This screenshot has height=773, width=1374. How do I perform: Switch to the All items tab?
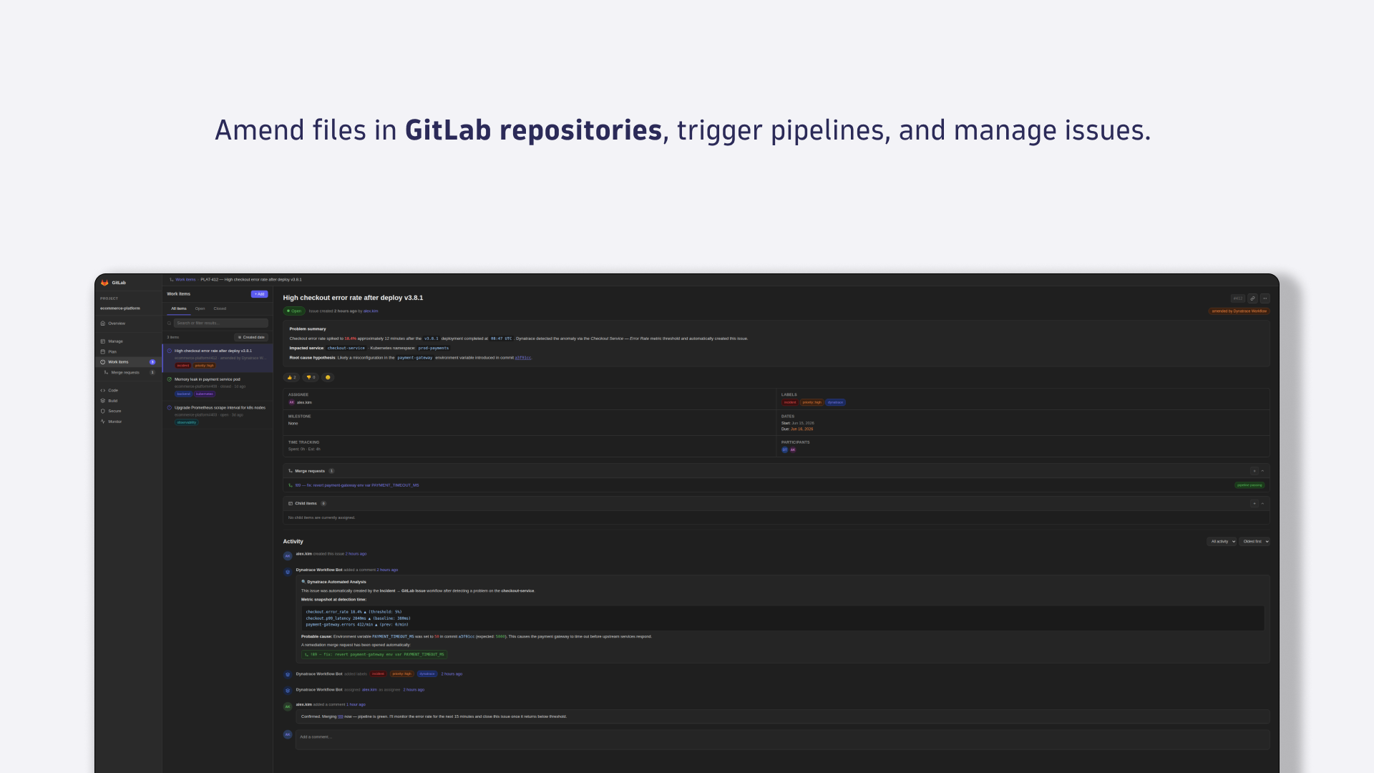point(179,308)
